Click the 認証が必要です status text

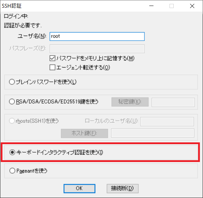point(23,25)
